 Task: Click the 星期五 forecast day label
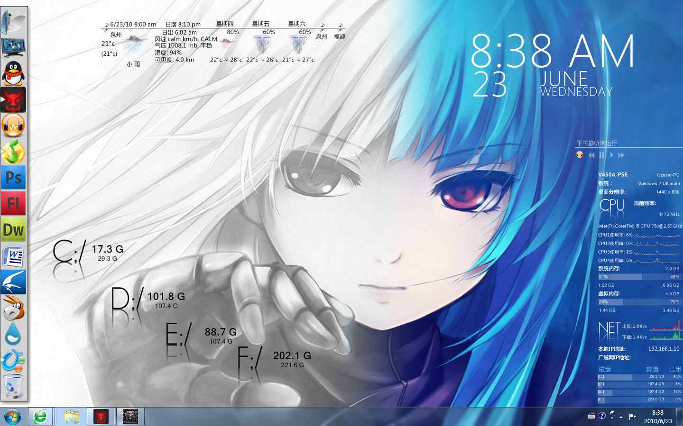(261, 24)
